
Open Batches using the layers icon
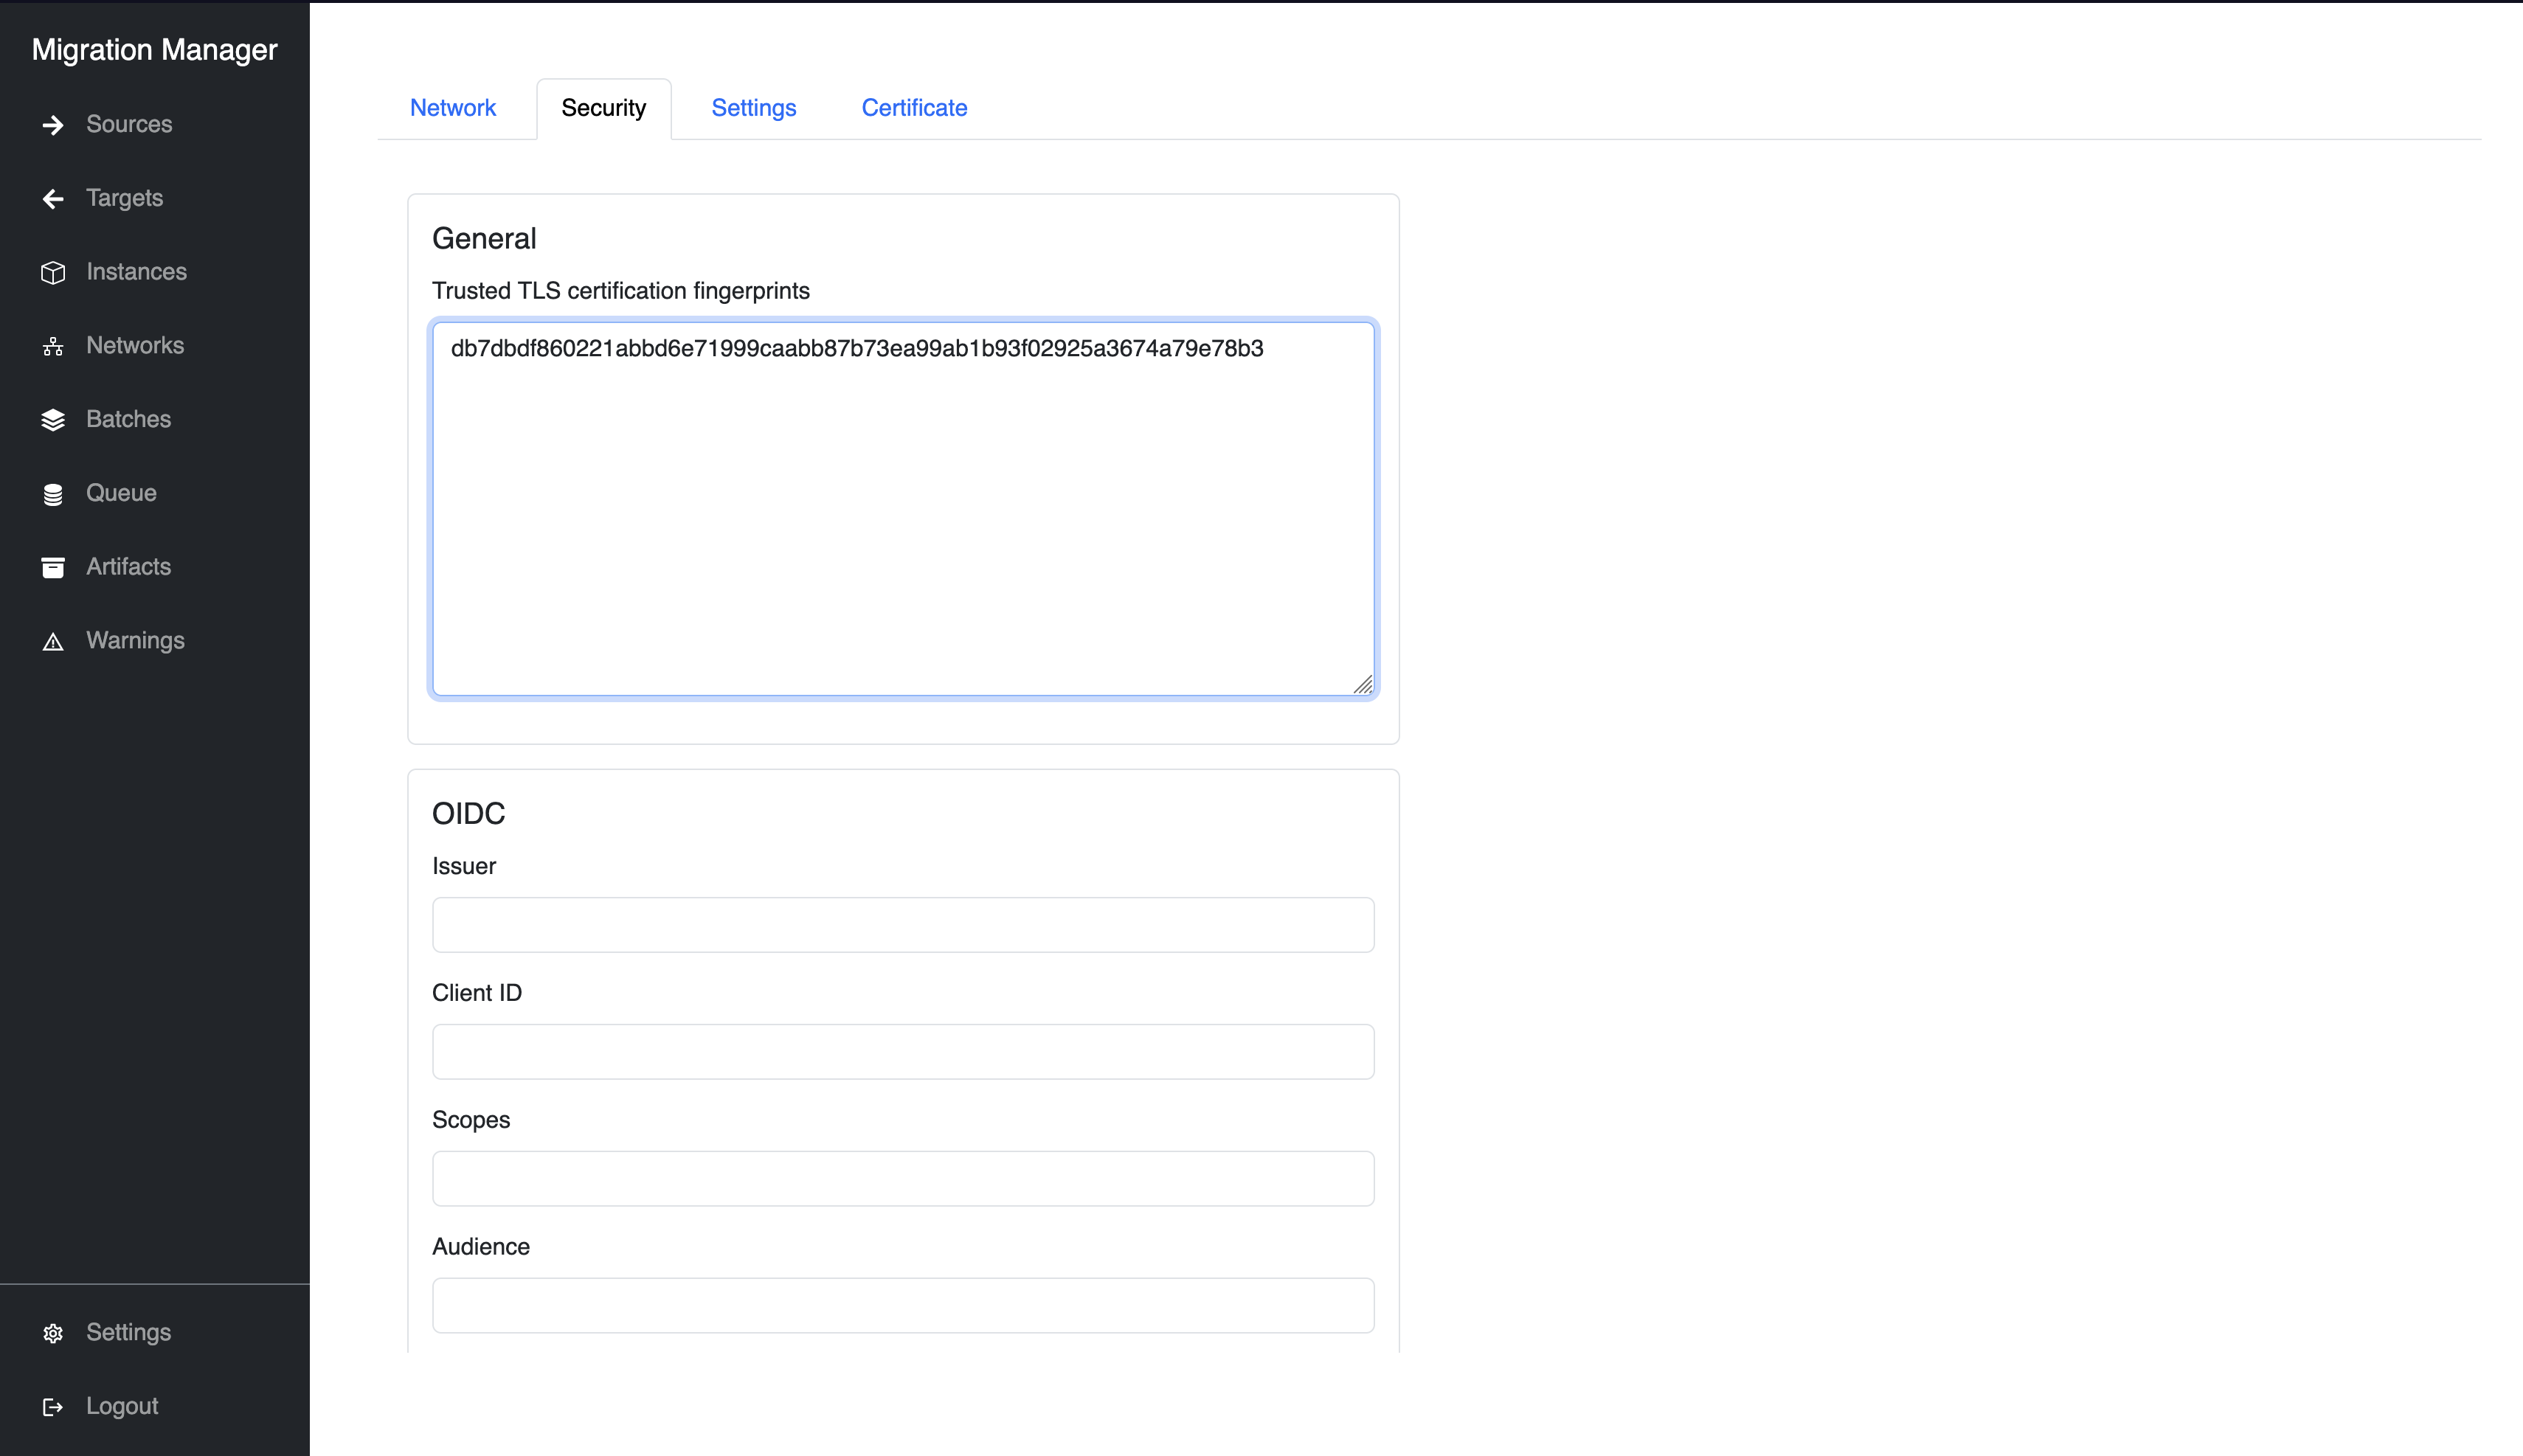tap(53, 419)
